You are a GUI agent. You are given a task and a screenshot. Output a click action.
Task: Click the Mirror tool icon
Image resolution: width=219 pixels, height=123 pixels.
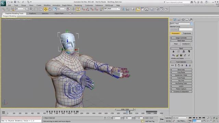123,9
